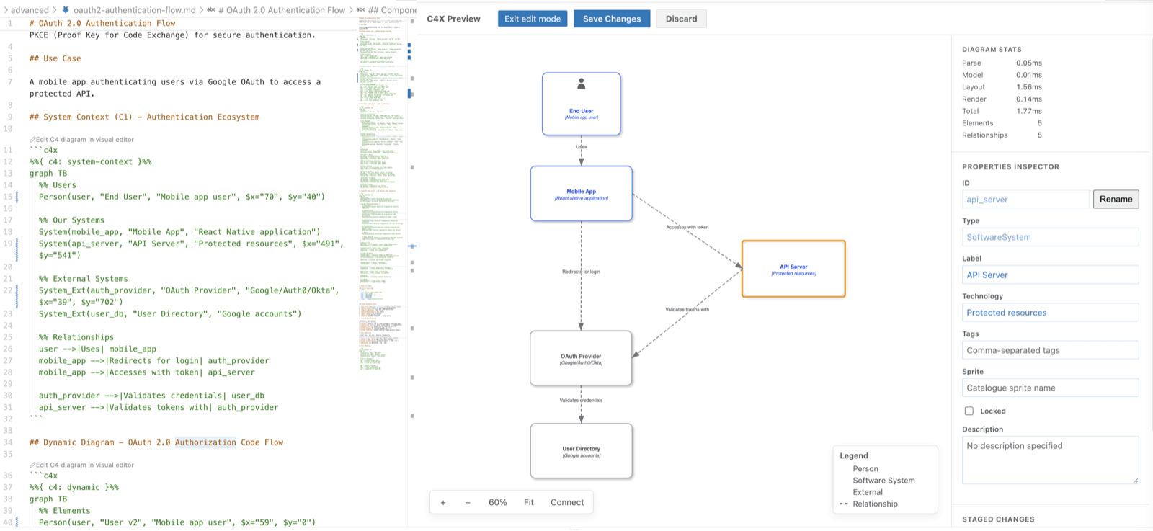Discard the staged diagram changes
1153x531 pixels.
[681, 19]
